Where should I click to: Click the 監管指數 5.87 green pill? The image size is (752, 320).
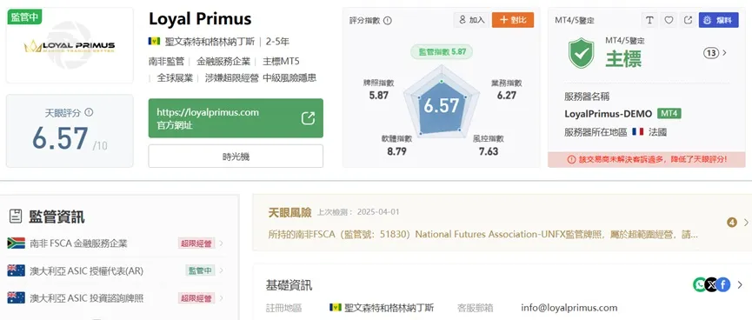(442, 52)
